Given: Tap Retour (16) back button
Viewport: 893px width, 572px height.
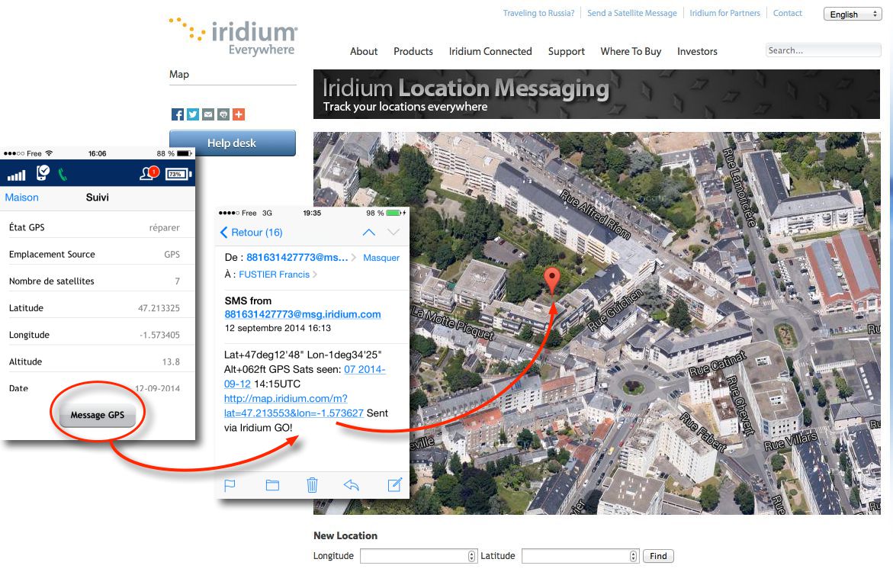Looking at the screenshot, I should click(x=251, y=233).
